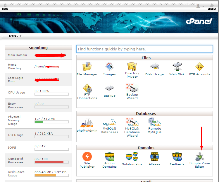Screen dimensions: 219x182
Task: Click the Simple Zone Editor text link
Action: point(200,165)
